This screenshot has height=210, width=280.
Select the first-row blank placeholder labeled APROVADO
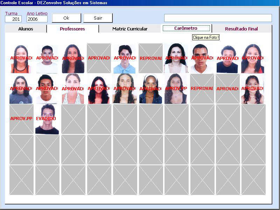coord(99,58)
